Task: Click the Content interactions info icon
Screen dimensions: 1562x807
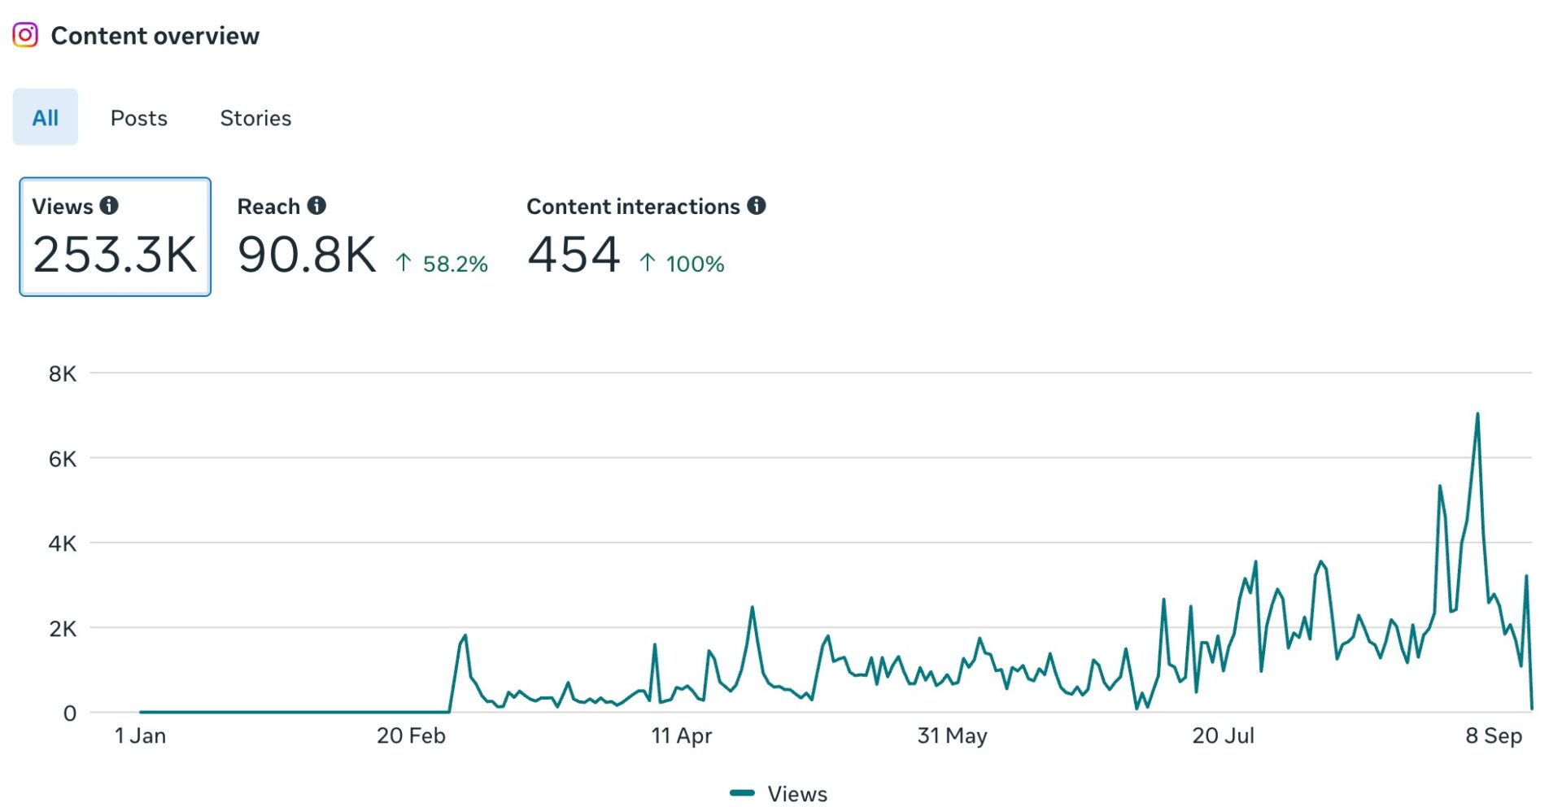Action: point(757,206)
